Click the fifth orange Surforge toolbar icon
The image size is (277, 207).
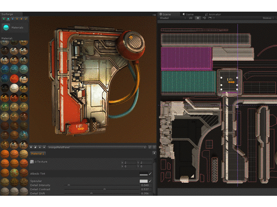21,19
